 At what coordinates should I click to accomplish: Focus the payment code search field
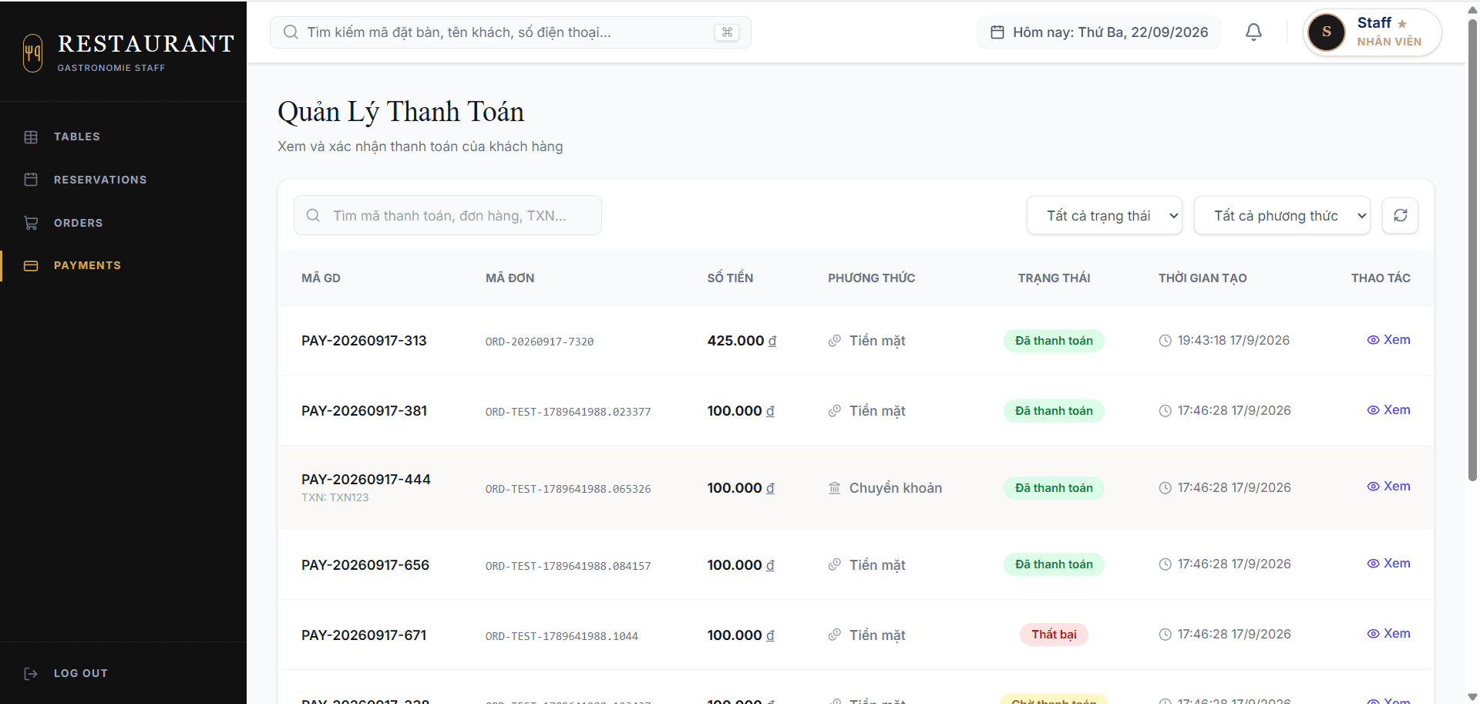[448, 215]
